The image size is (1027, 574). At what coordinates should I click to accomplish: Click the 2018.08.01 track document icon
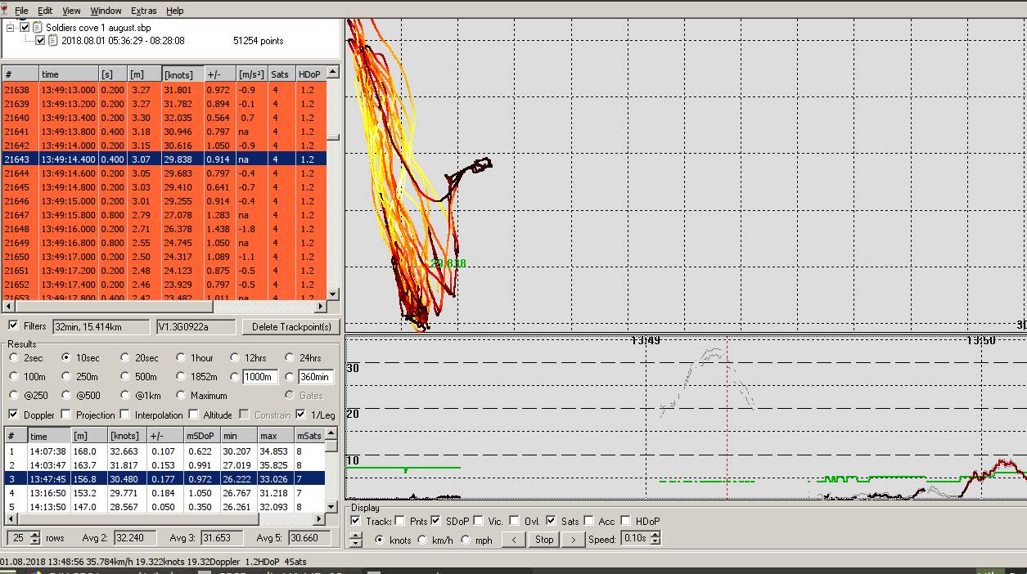pyautogui.click(x=53, y=40)
